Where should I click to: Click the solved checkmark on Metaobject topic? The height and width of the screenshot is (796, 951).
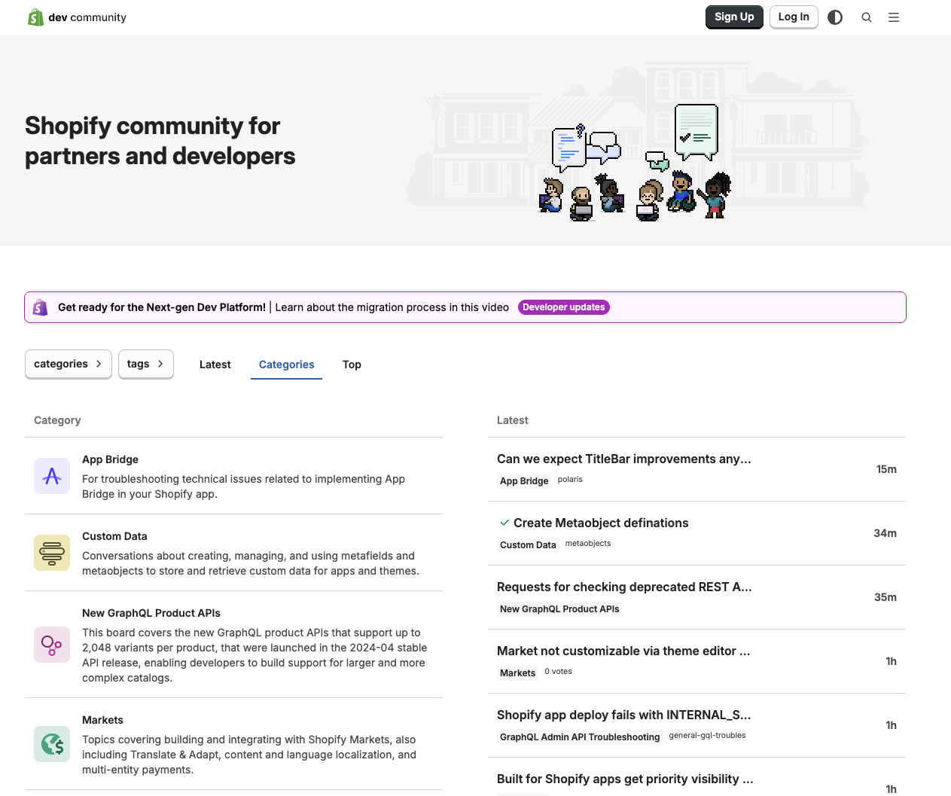(x=504, y=523)
